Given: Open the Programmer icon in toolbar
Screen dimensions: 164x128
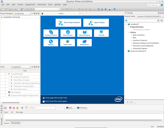Looking at the screenshot, I should click(106, 9).
